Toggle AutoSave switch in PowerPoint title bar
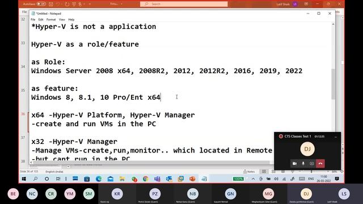This screenshot has height=204, width=363. tap(41, 4)
